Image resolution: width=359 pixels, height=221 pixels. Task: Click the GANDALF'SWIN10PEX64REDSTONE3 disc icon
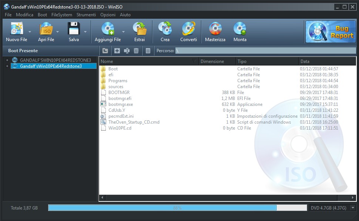click(x=15, y=60)
